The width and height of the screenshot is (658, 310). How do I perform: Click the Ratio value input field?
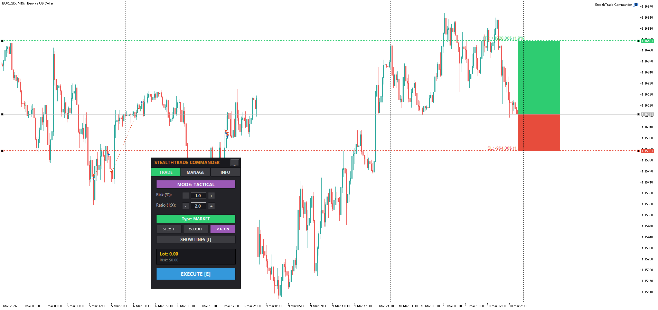[x=198, y=206]
